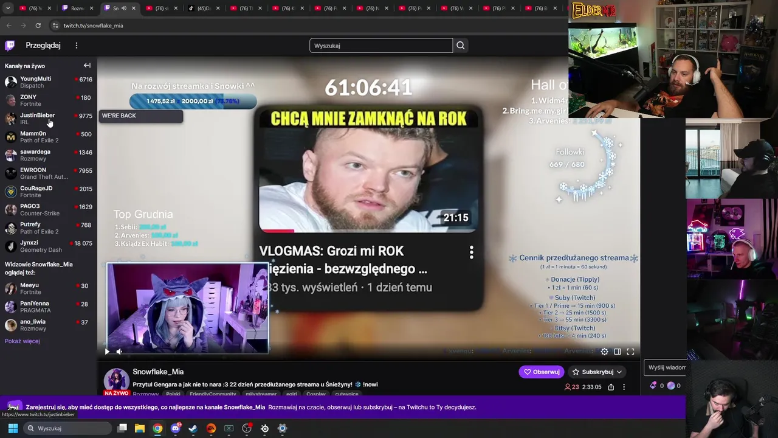Open Putrefy channel in the sidebar
The width and height of the screenshot is (778, 438).
pos(49,228)
